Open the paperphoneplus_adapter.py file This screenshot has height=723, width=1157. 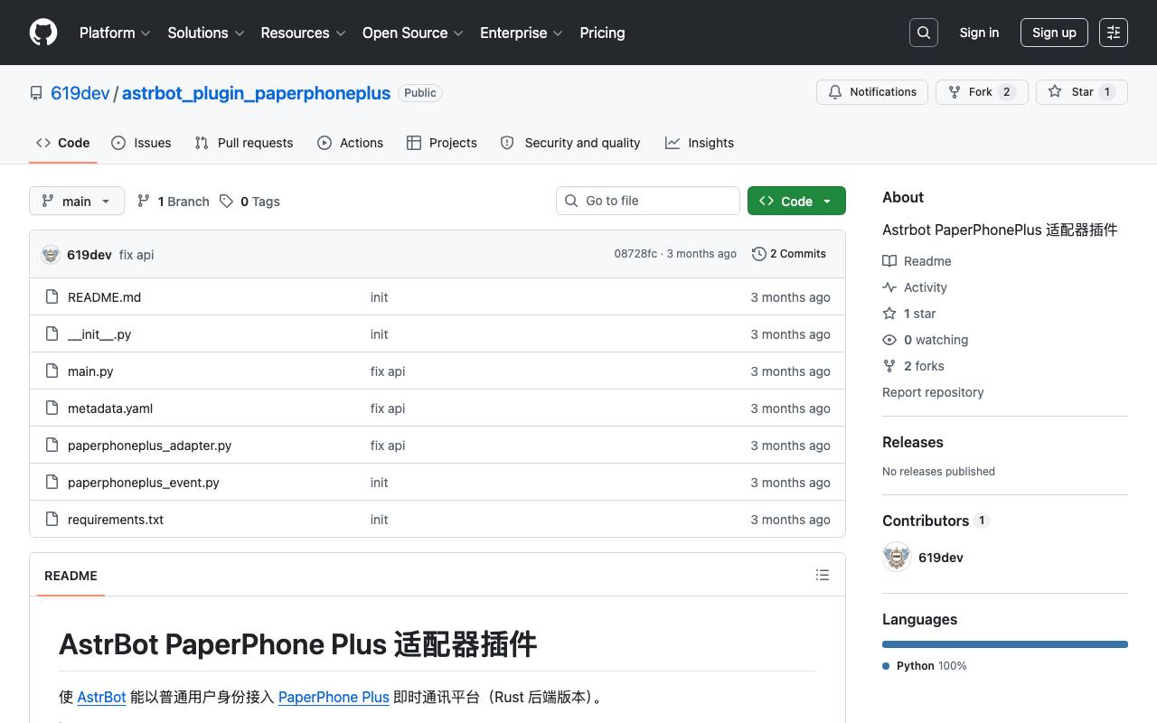(x=149, y=446)
